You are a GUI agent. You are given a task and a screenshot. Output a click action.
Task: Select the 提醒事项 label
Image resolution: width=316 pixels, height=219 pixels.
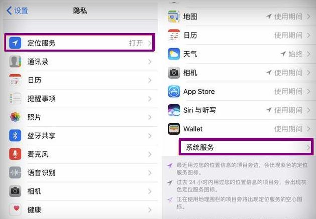(41, 99)
